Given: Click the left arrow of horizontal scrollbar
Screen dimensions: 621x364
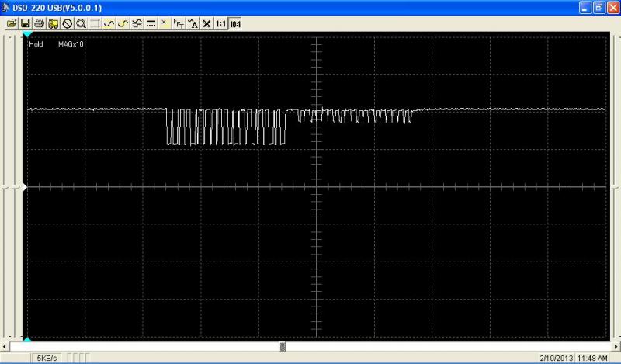Looking at the screenshot, I should point(5,347).
